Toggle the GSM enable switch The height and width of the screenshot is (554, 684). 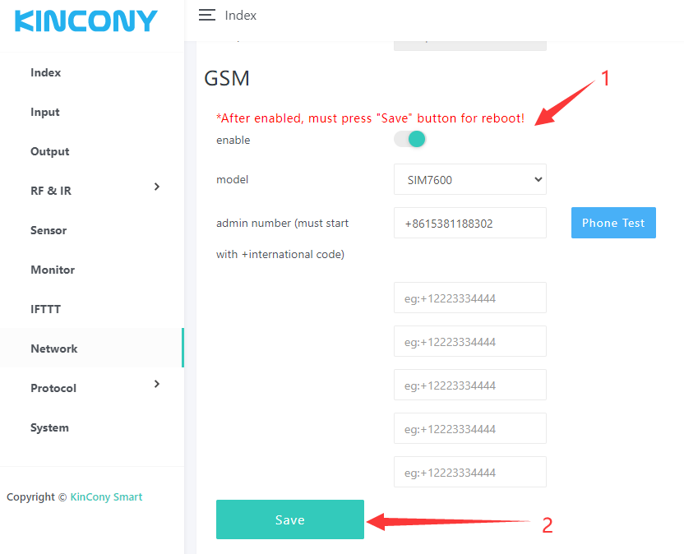(410, 140)
